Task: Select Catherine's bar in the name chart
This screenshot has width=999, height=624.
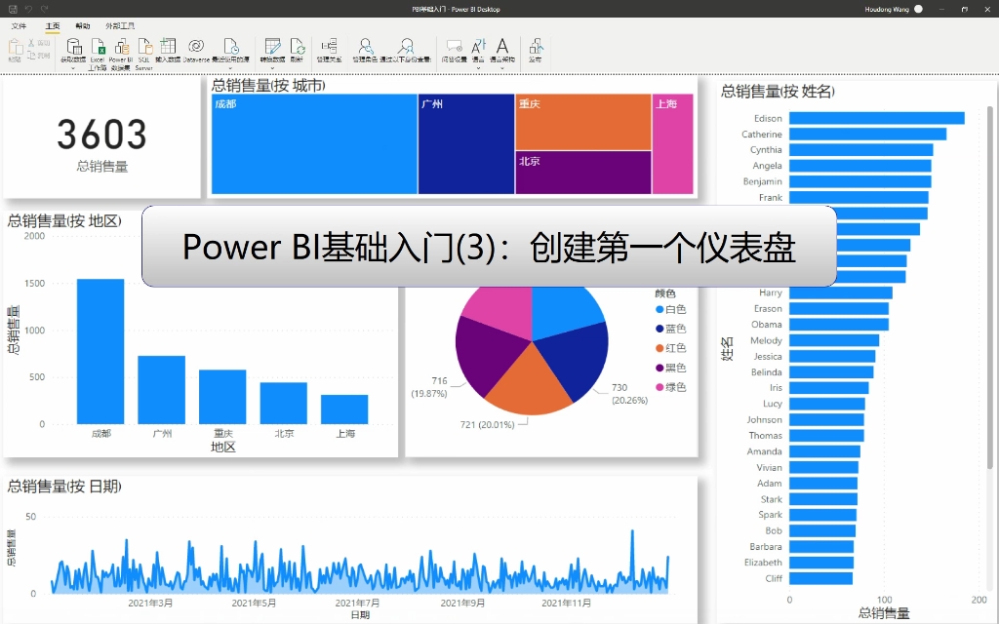Action: click(867, 135)
